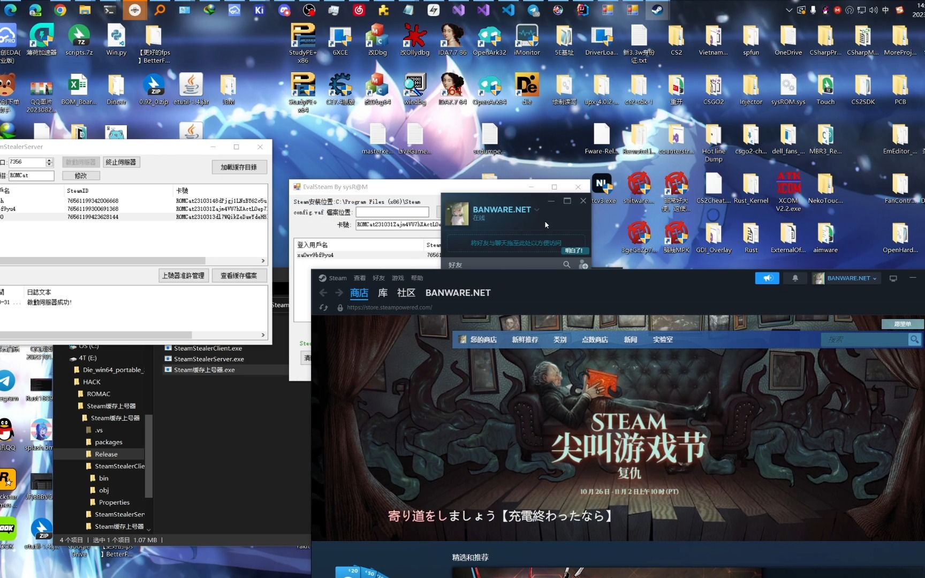Select the die (Detect It Easy) desktop icon

coord(527,89)
